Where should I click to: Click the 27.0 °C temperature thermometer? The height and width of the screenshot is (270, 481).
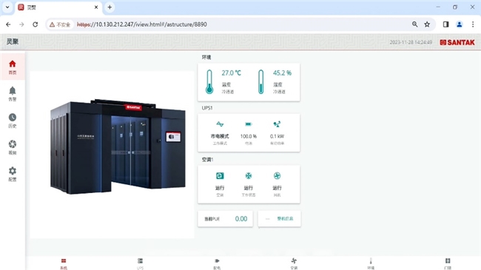tap(209, 81)
